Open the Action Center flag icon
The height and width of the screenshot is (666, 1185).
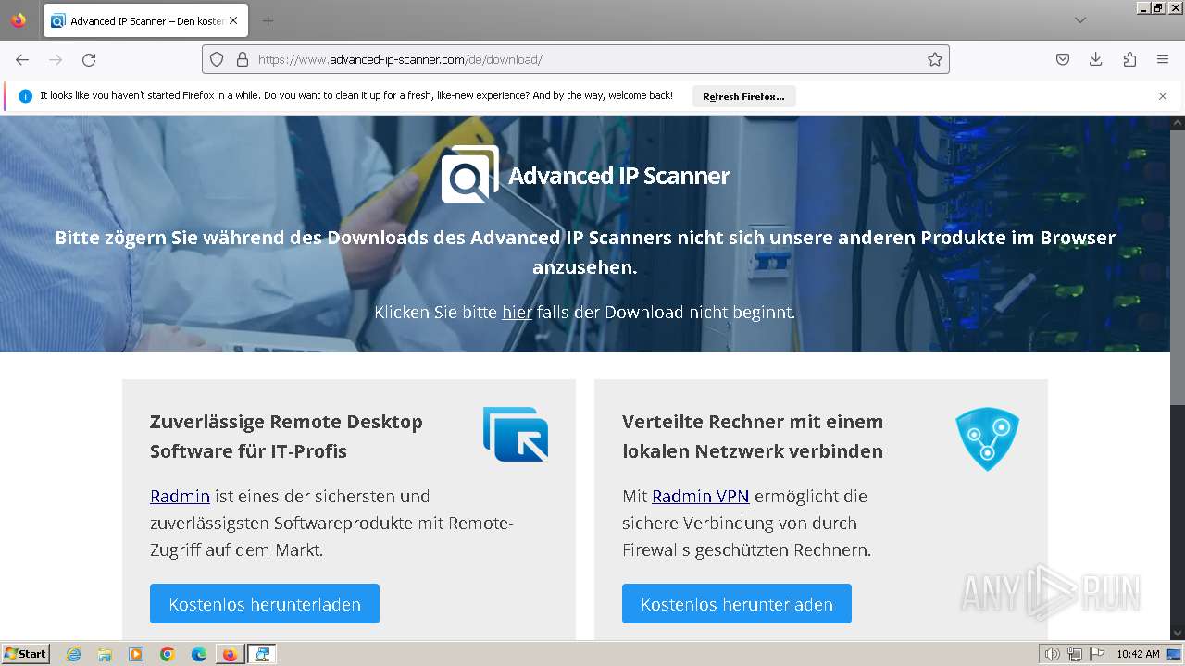click(x=1097, y=654)
